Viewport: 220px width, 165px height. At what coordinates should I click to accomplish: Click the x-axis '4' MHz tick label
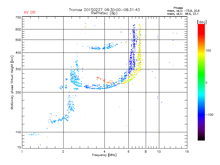pos(105,152)
